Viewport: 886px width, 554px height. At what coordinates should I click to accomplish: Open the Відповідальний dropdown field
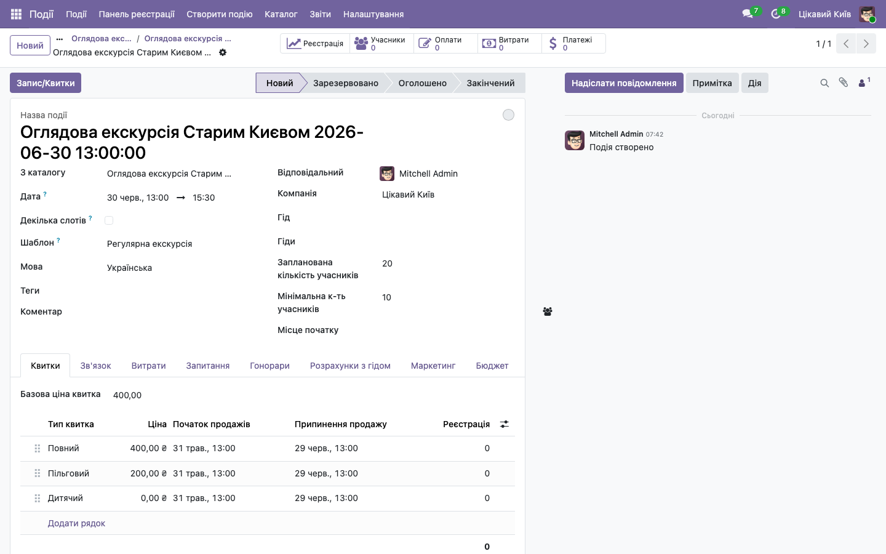pyautogui.click(x=455, y=174)
